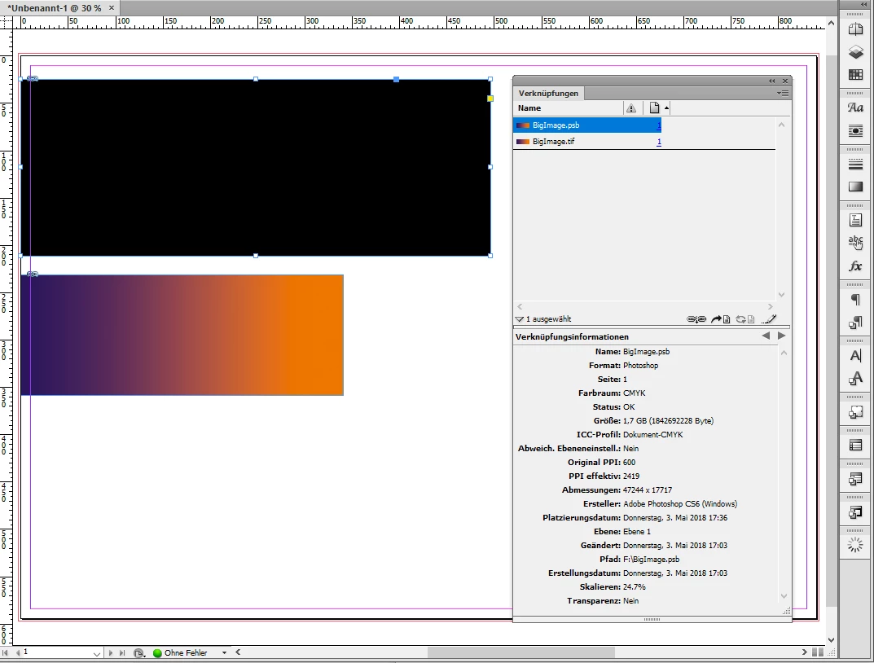Show previous link info with left arrow

(766, 336)
